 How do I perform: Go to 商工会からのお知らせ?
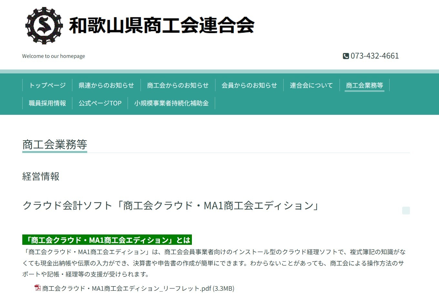(178, 85)
